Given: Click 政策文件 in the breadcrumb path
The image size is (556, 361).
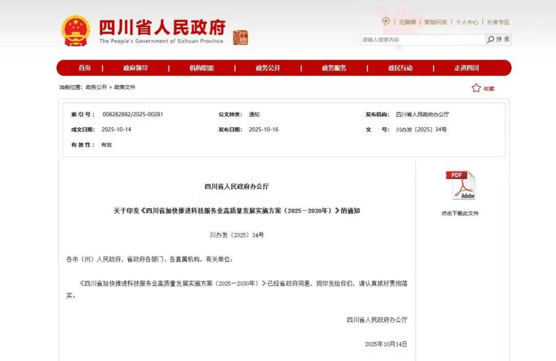Looking at the screenshot, I should [x=125, y=87].
